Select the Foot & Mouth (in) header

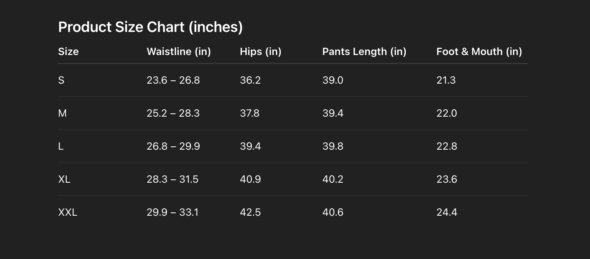click(479, 52)
